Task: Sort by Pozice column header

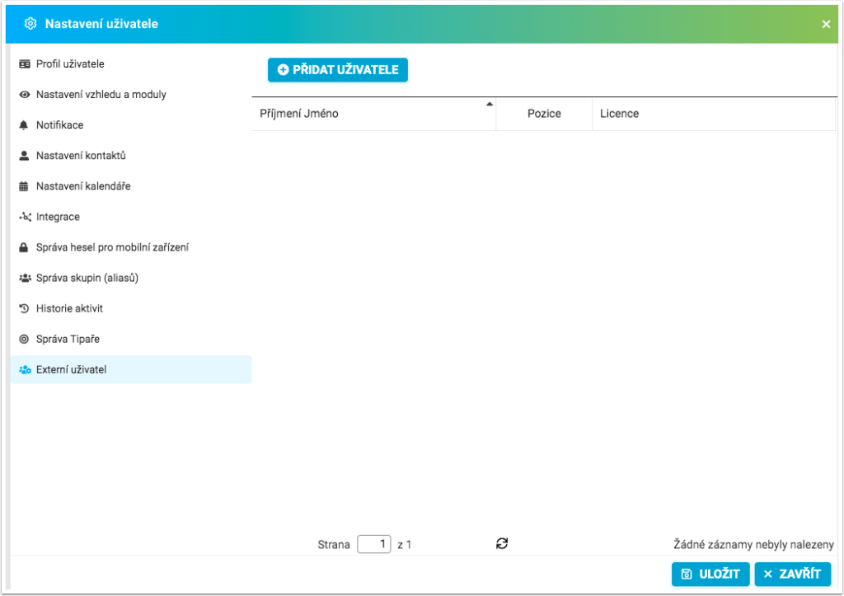Action: pos(544,114)
